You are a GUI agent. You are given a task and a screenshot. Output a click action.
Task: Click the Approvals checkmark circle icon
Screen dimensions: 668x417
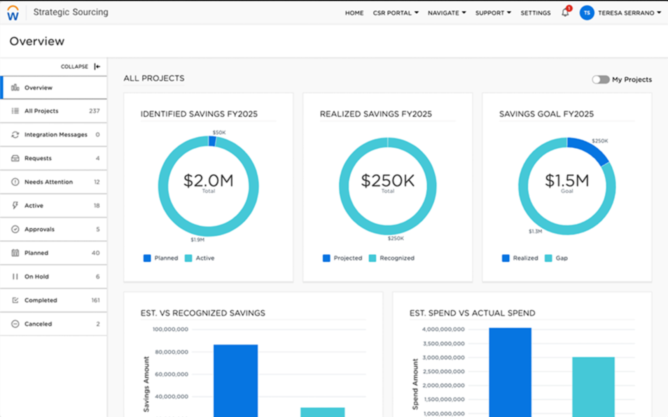(x=15, y=229)
